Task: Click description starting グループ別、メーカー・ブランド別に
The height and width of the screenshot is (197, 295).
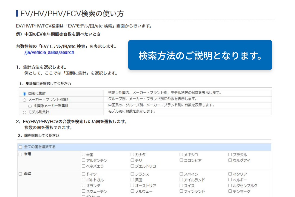Action: click(153, 99)
